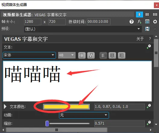This screenshot has height=133, width=159.
Task: Click the yellow text color swatch
Action: point(67,107)
